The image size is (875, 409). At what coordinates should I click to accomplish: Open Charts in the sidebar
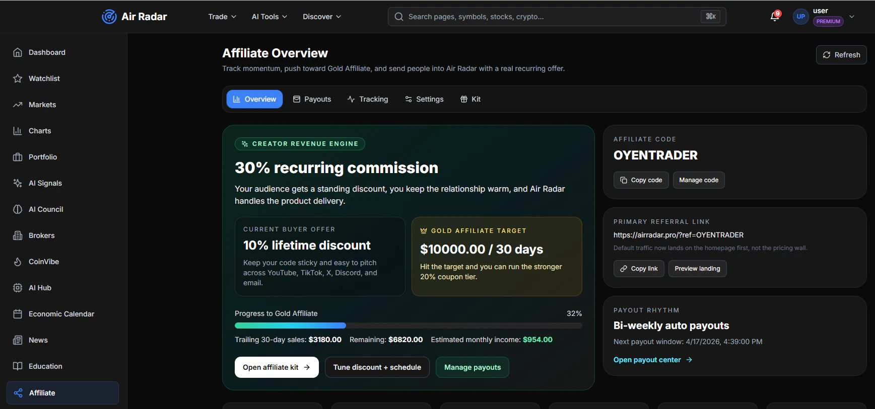pyautogui.click(x=63, y=131)
